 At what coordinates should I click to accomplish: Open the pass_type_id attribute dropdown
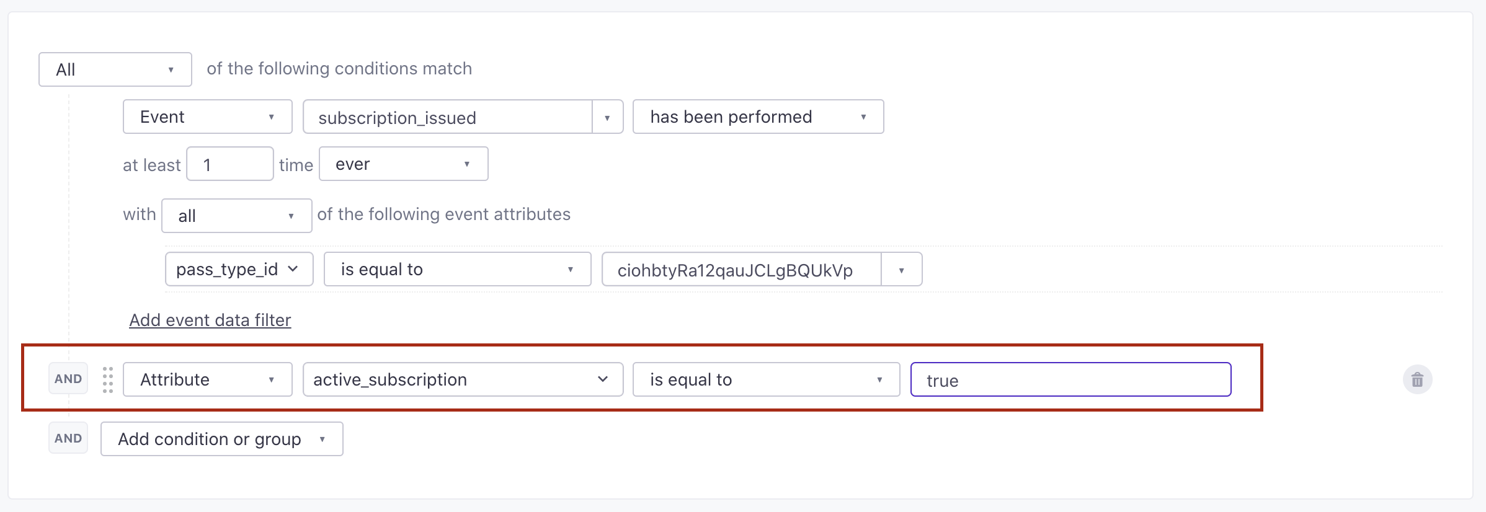tap(239, 270)
